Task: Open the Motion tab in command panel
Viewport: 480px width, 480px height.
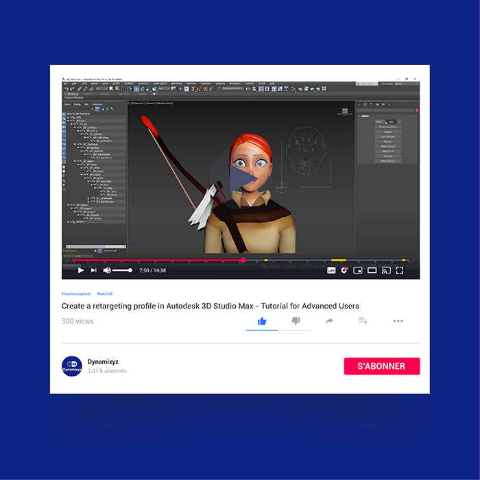Action: pos(377,104)
